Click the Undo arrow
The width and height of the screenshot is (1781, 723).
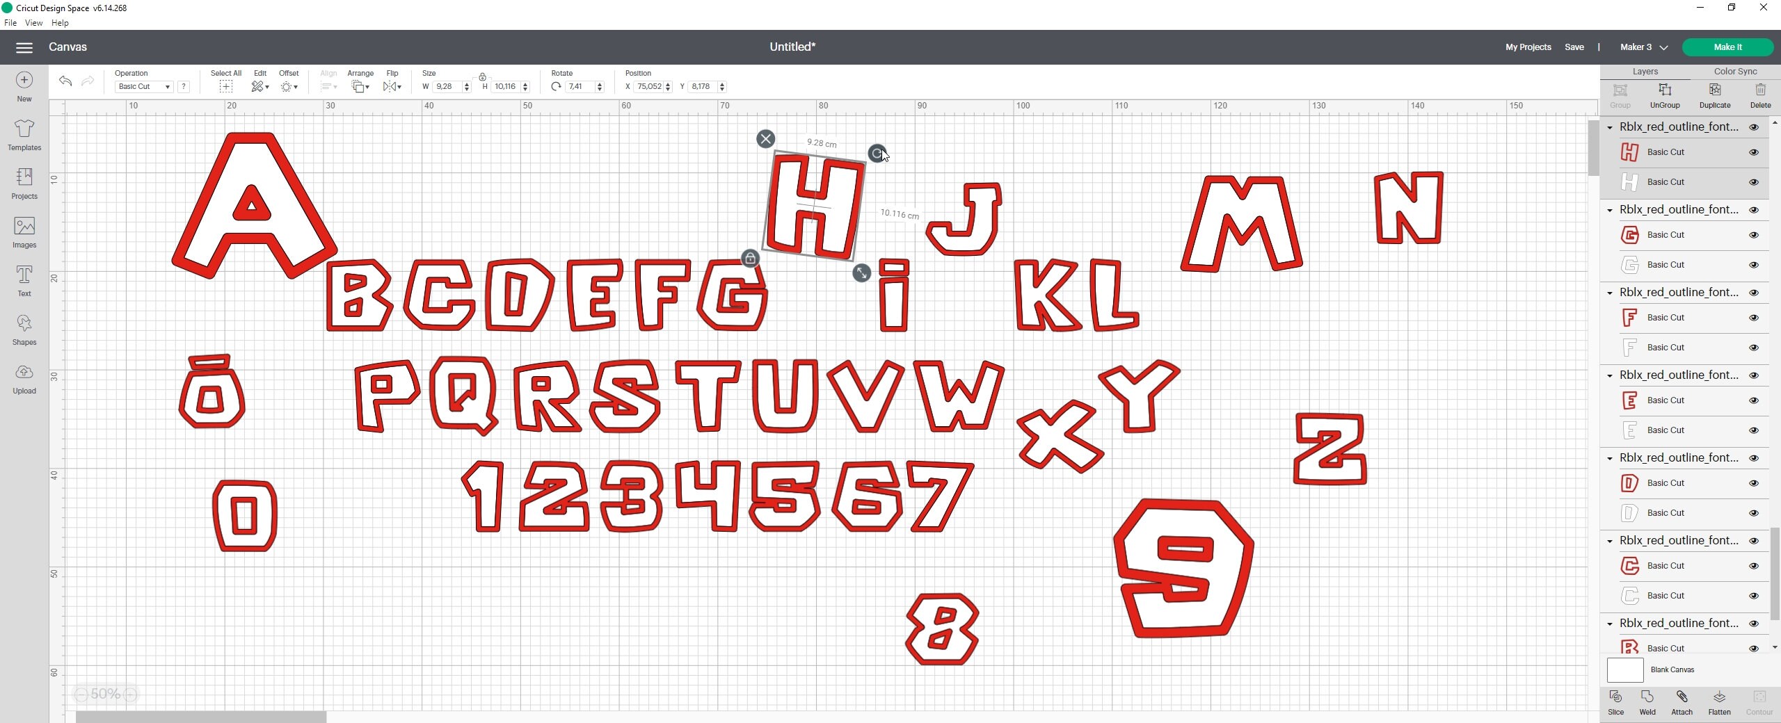click(x=65, y=81)
